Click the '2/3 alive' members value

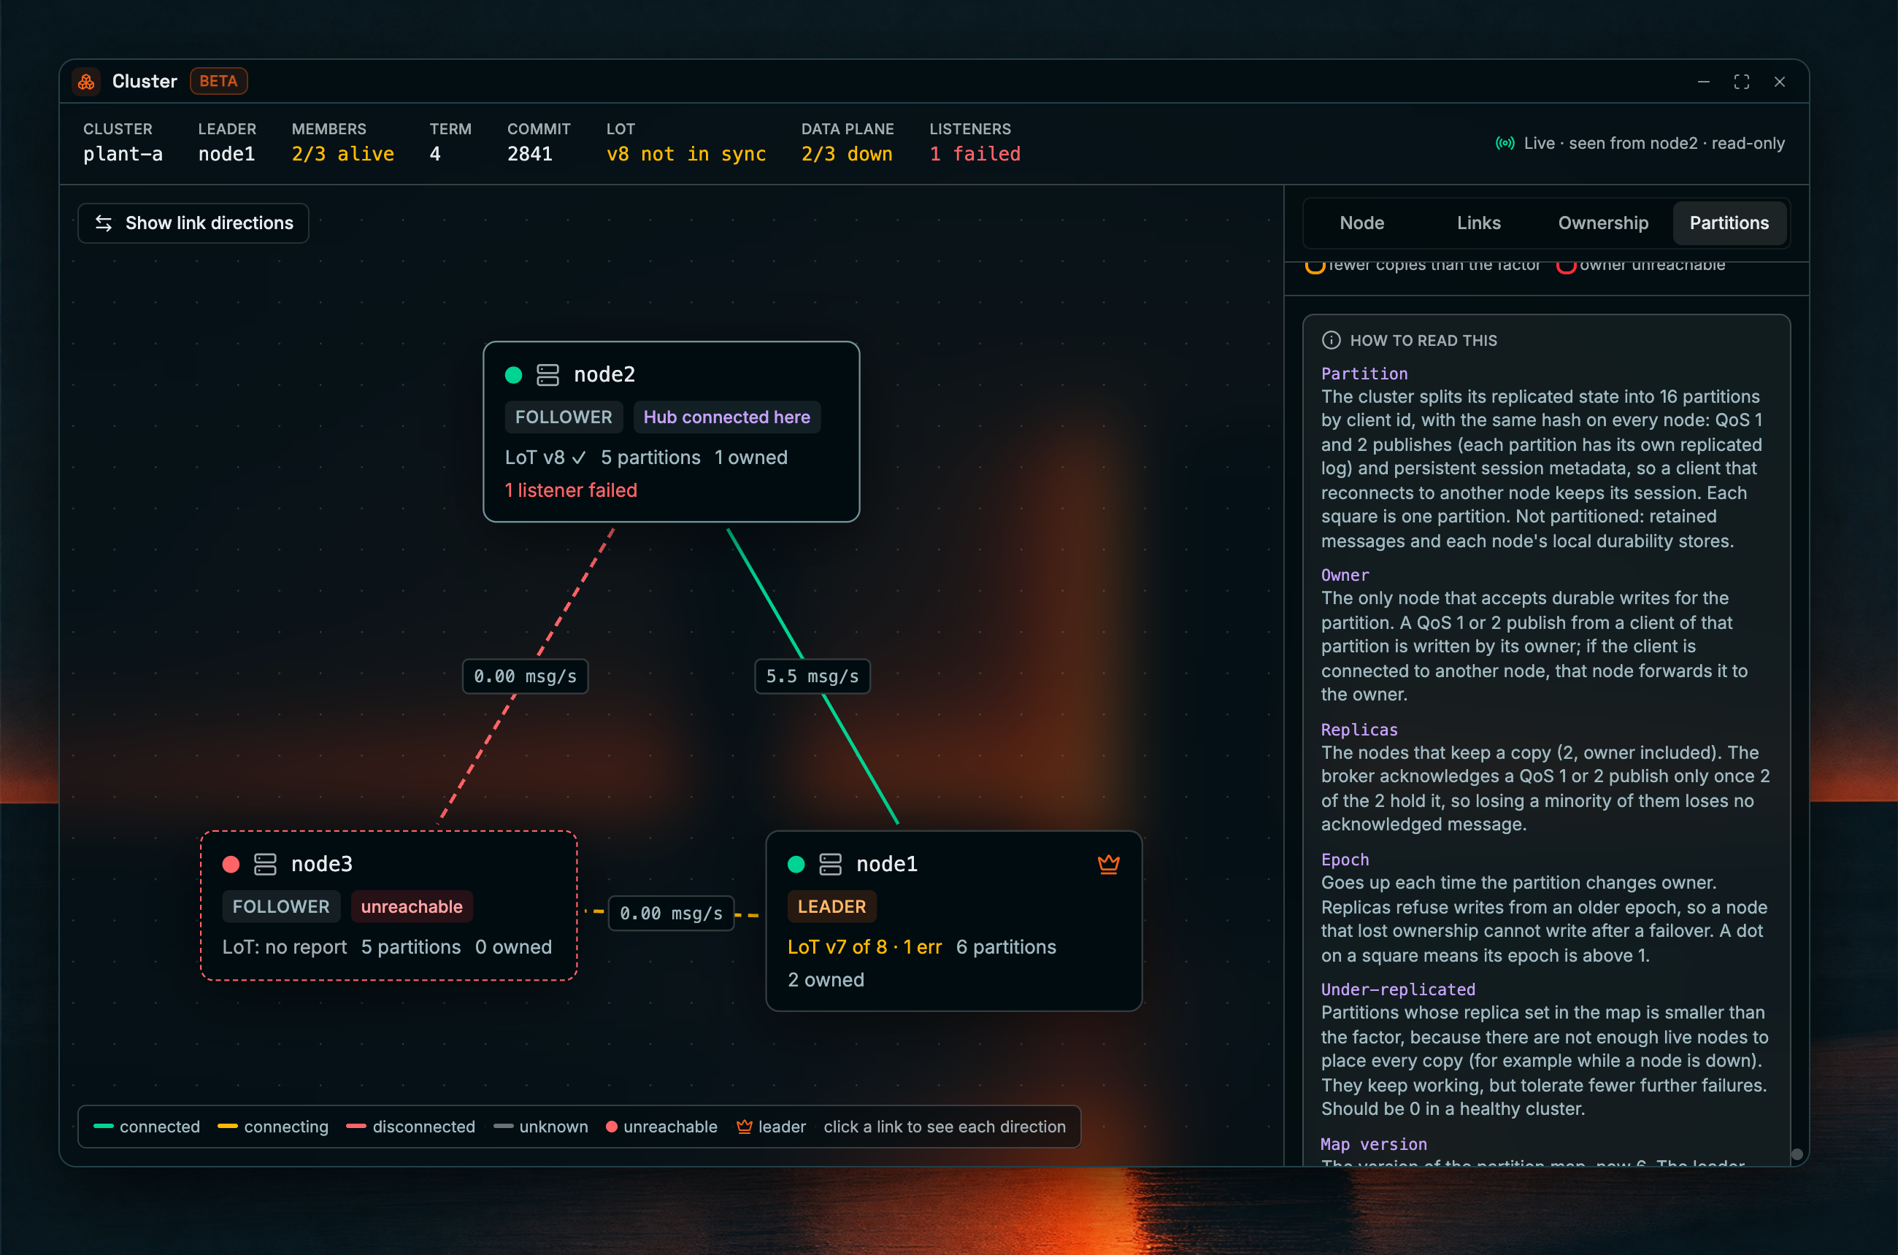342,154
